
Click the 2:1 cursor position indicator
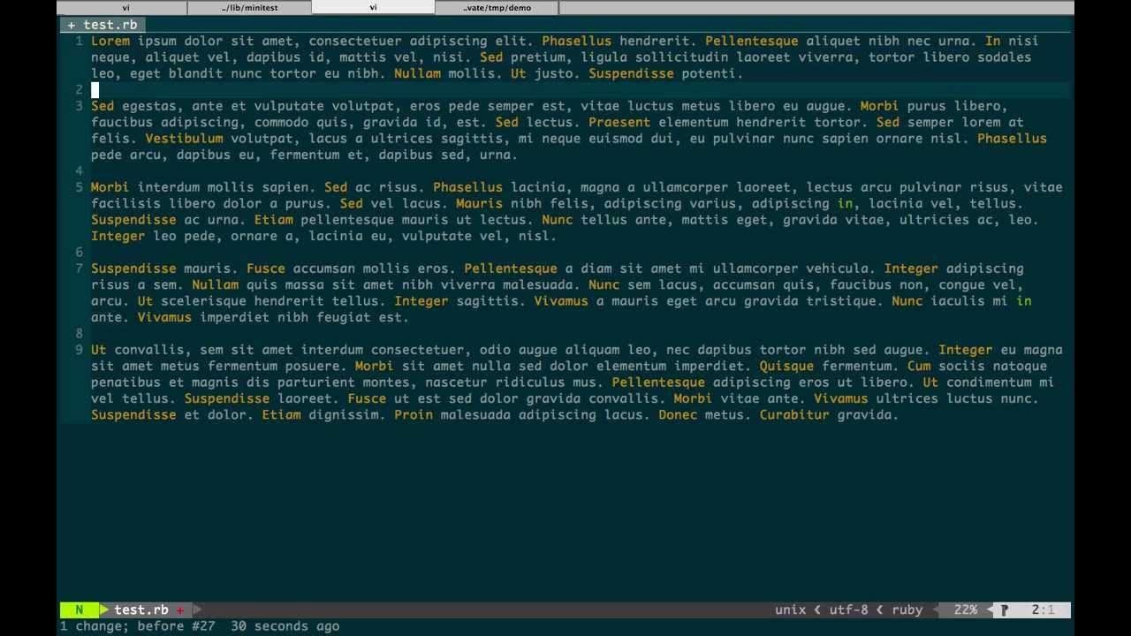(x=1043, y=609)
